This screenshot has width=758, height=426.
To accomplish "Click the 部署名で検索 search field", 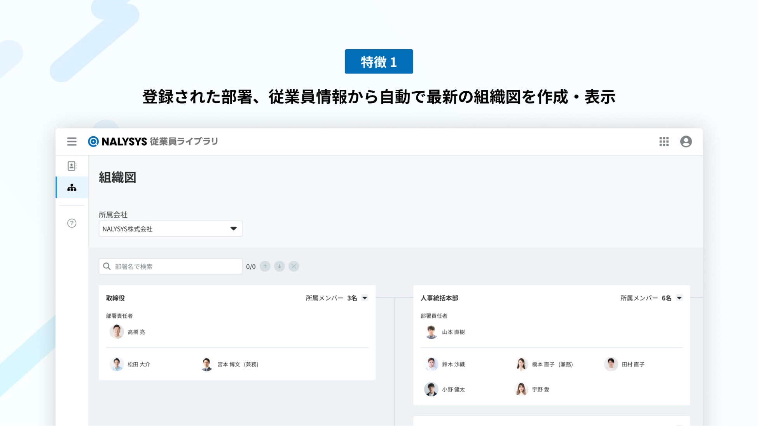I will click(175, 266).
